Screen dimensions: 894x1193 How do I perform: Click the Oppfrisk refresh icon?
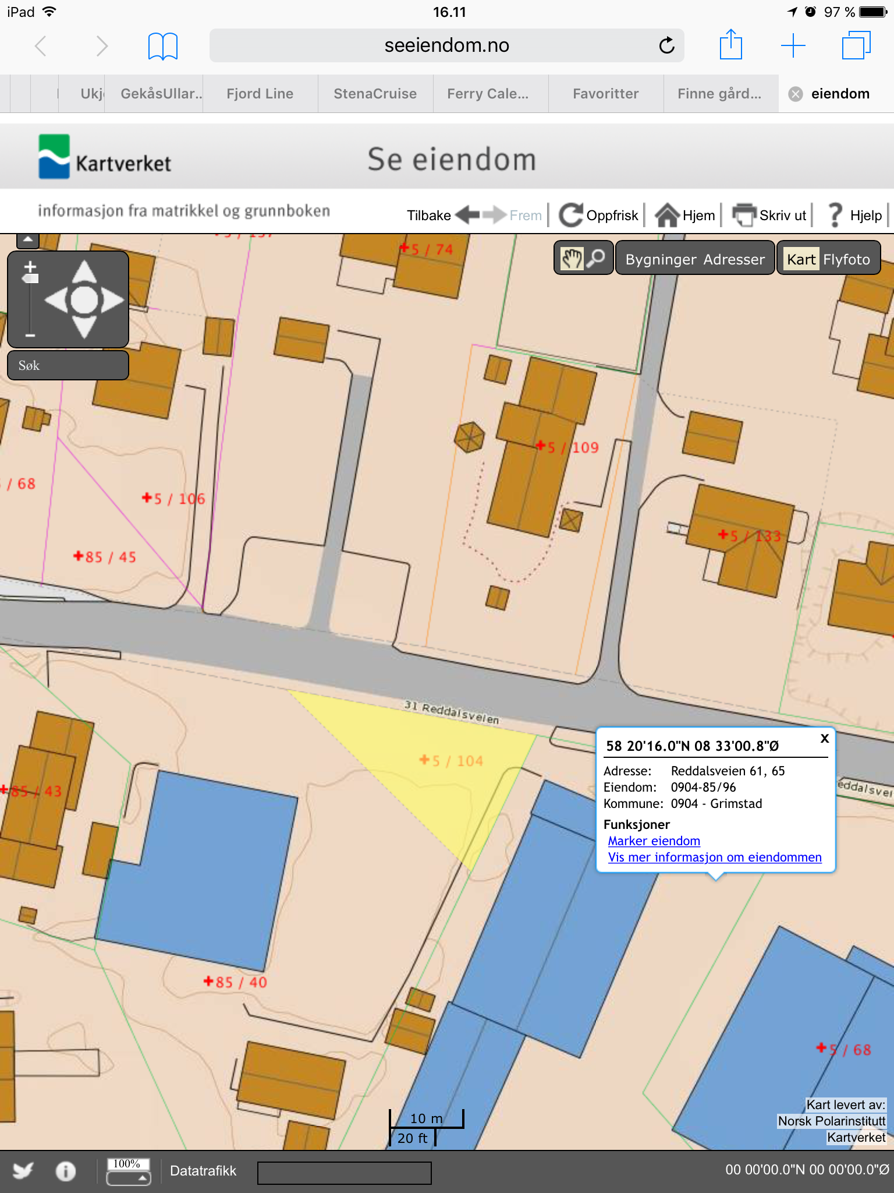571,215
